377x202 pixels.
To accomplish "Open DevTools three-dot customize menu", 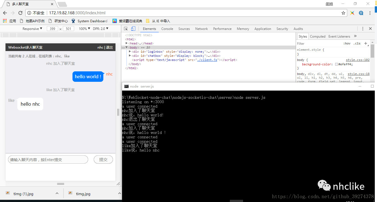I will pyautogui.click(x=363, y=29).
